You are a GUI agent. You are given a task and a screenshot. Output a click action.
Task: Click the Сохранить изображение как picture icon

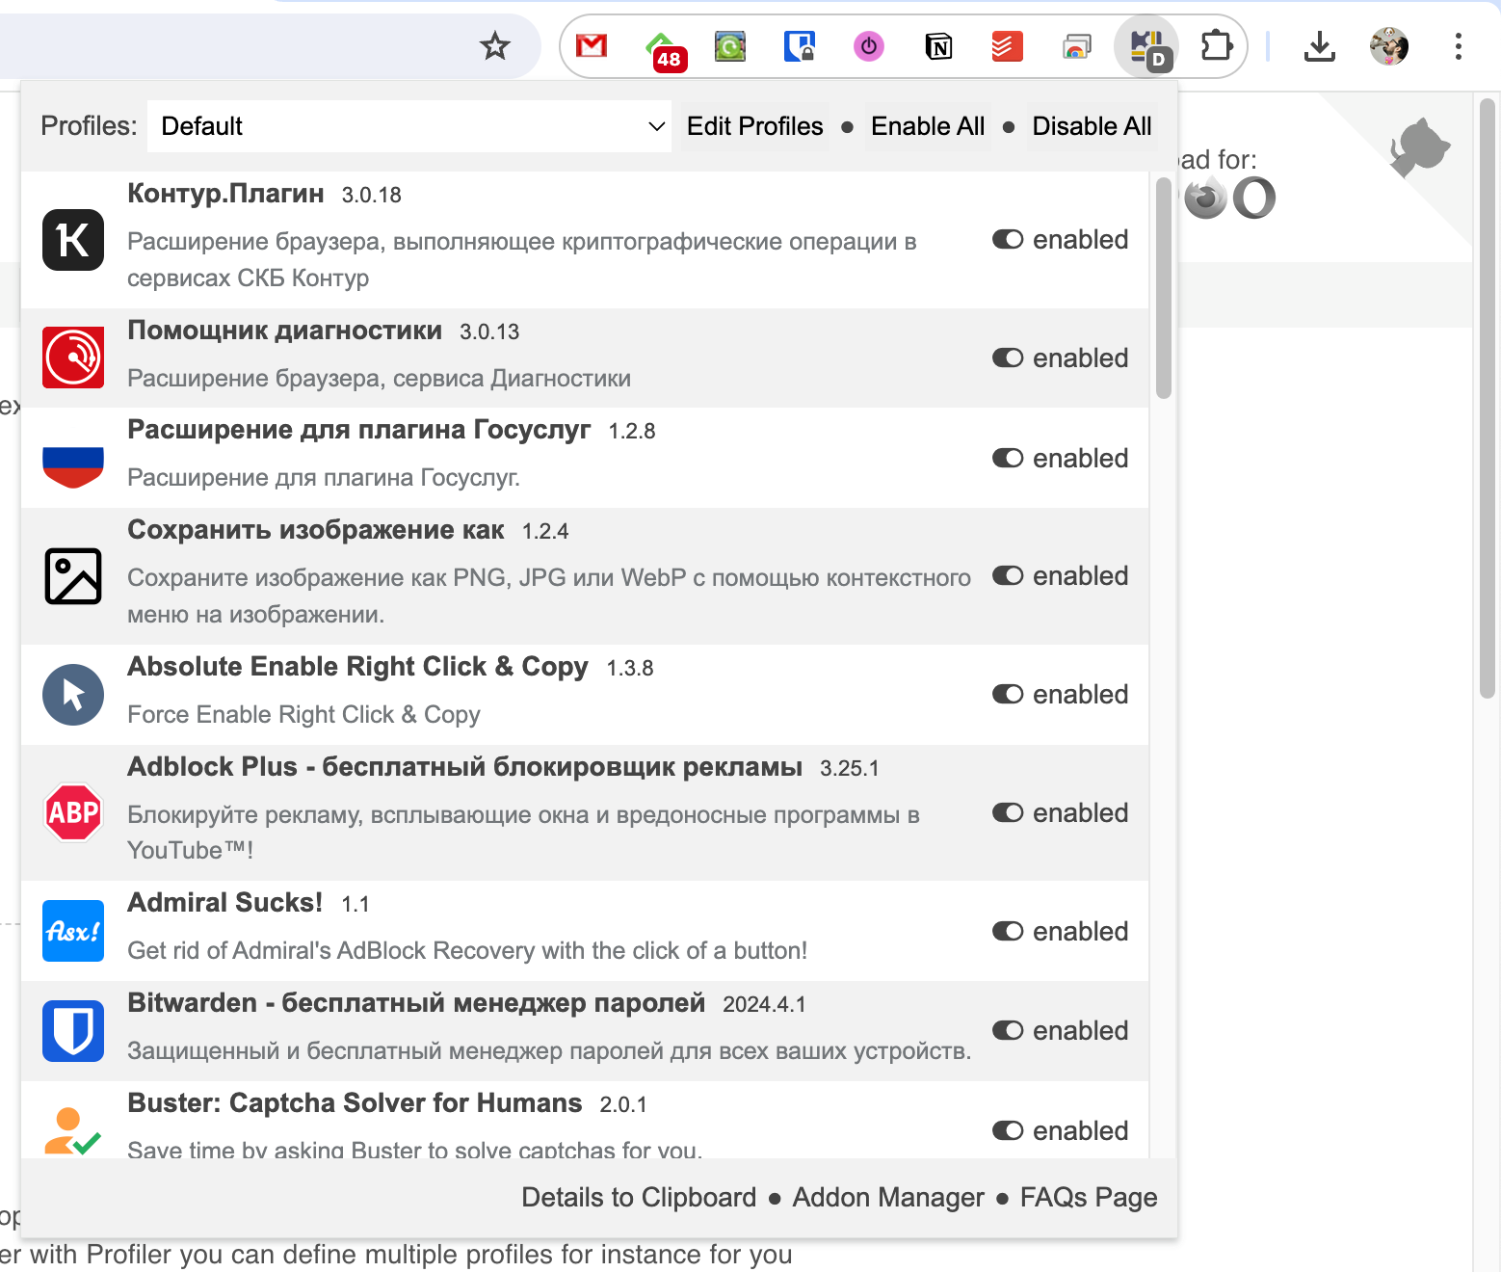point(73,576)
